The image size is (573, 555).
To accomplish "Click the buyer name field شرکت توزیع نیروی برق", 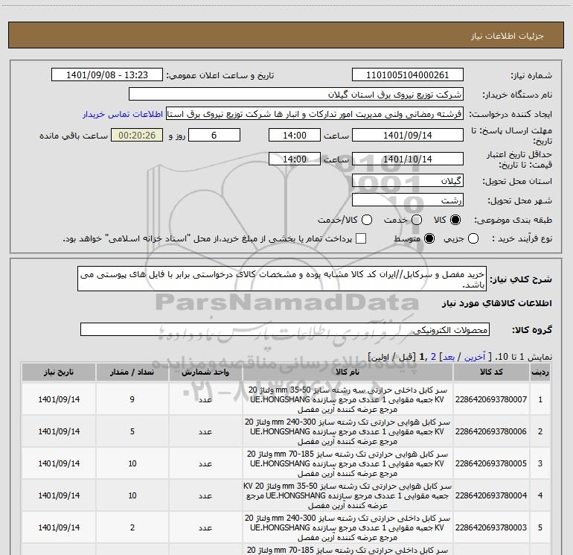I will pos(296,94).
